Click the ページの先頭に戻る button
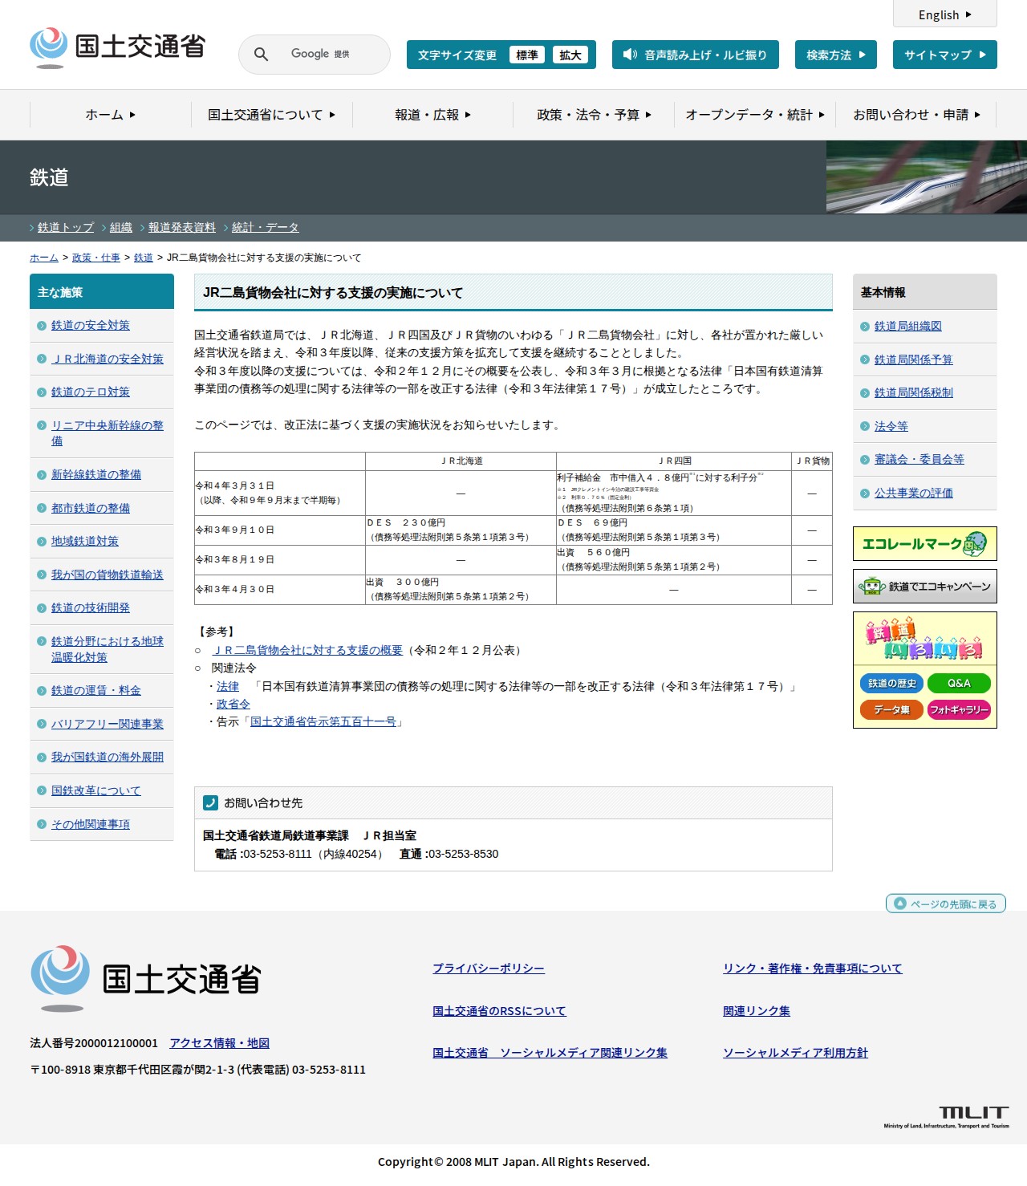The width and height of the screenshot is (1027, 1186). [945, 904]
